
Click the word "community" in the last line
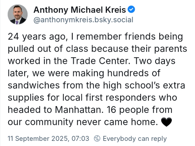point(49,122)
